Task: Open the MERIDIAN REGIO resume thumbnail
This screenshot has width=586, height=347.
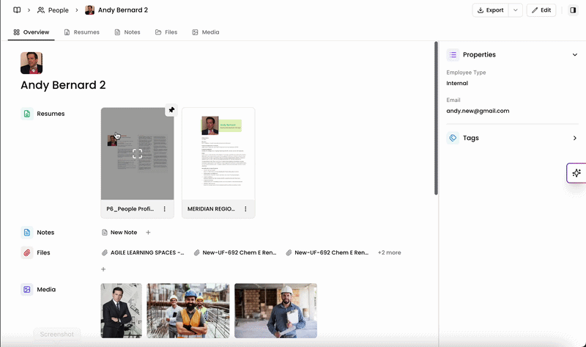Action: (218, 154)
